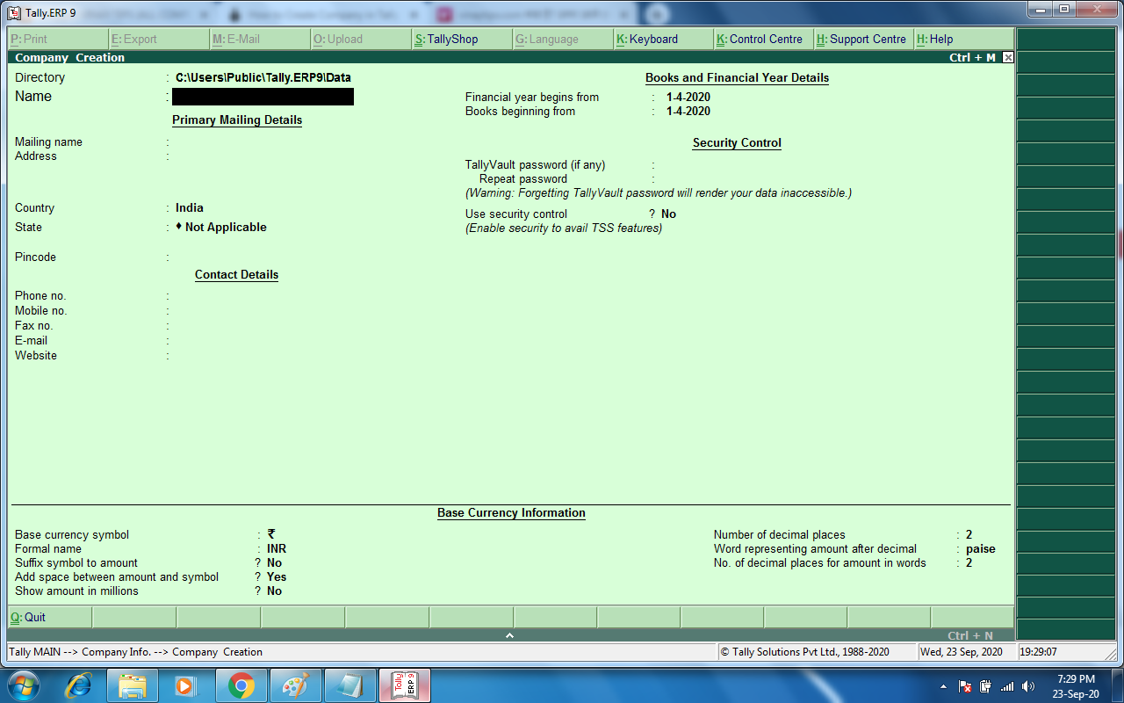Open Windows Explorer from the taskbar
This screenshot has width=1124, height=703.
[133, 685]
